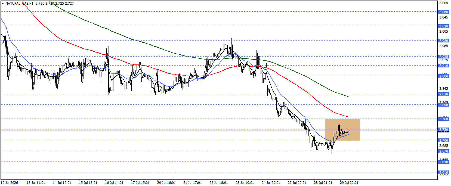The width and height of the screenshot is (451, 186).
Task: Click the 2.830 horizontal level label
Action: pyautogui.click(x=444, y=94)
